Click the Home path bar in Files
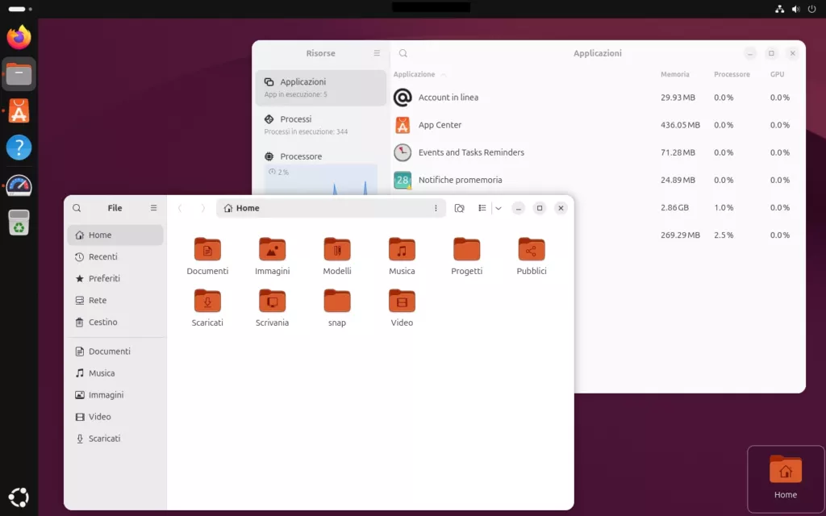Screen dimensions: 826x516 pos(331,209)
